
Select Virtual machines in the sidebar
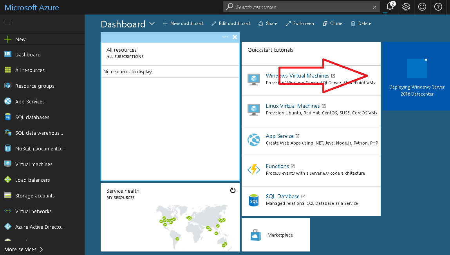pyautogui.click(x=34, y=164)
